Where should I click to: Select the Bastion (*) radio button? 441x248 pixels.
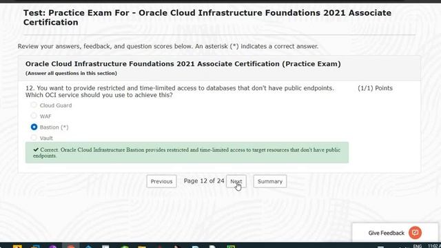pyautogui.click(x=34, y=127)
